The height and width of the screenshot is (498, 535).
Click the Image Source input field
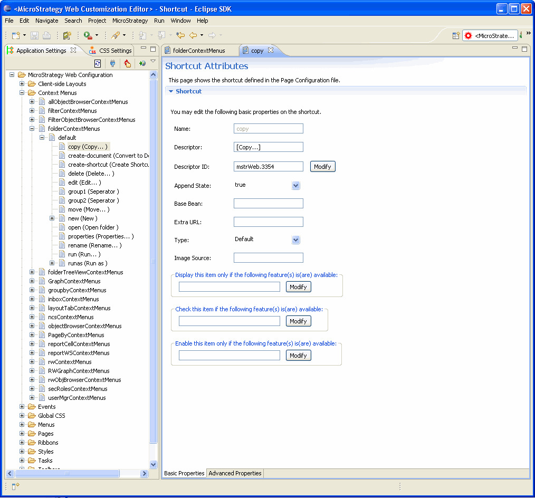(x=269, y=258)
